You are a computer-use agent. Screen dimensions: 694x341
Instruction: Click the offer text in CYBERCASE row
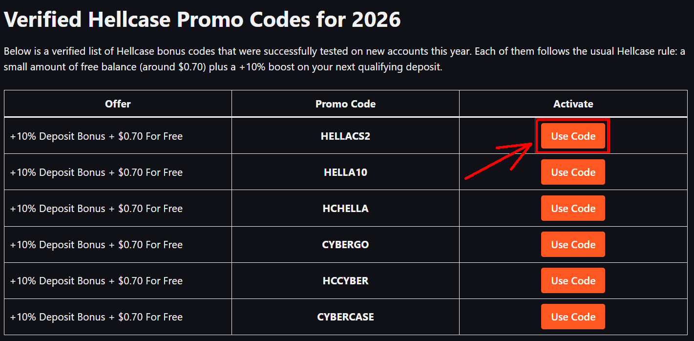coord(96,317)
